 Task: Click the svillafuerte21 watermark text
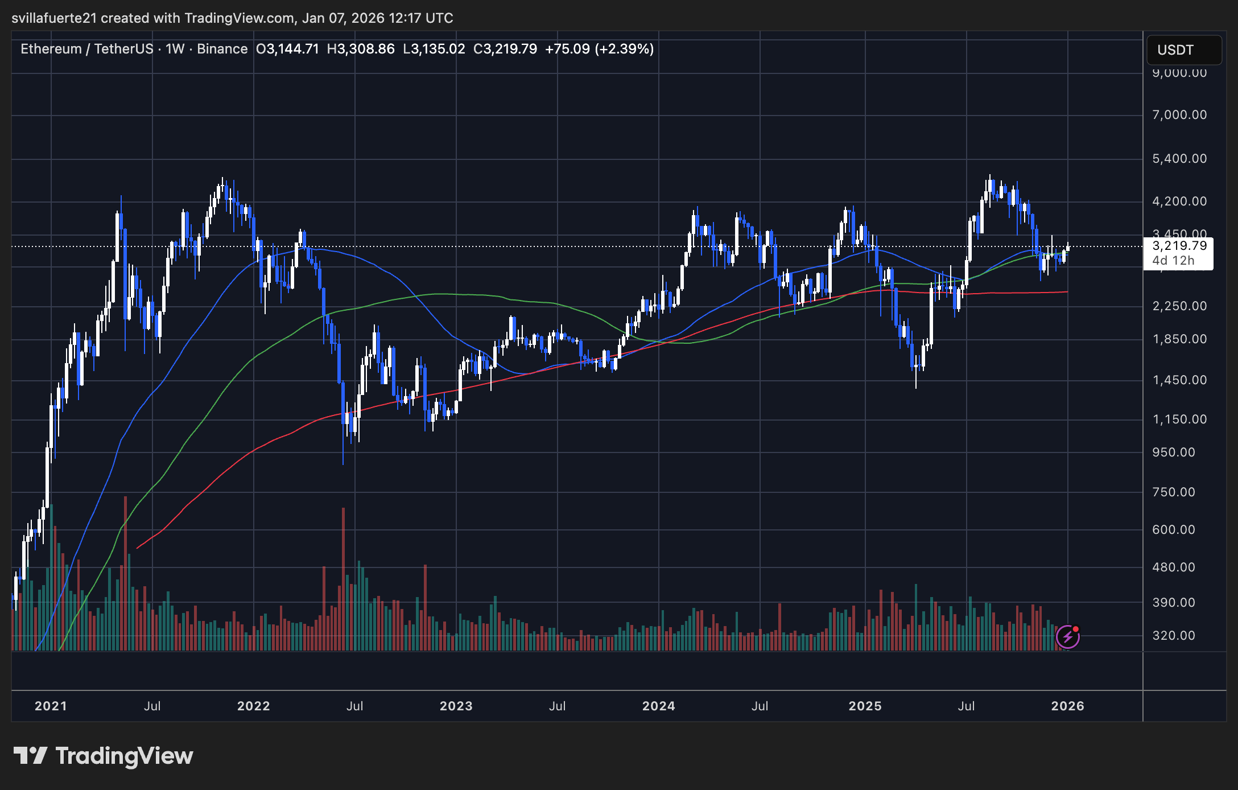pos(54,18)
